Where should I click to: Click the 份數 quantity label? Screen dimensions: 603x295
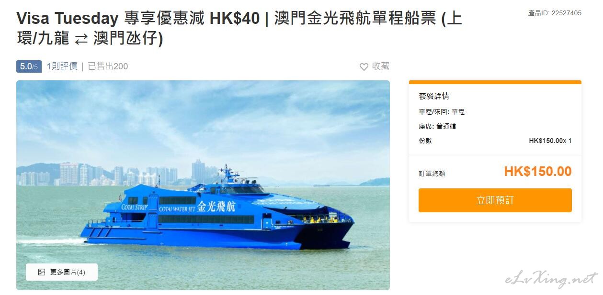[x=425, y=141]
